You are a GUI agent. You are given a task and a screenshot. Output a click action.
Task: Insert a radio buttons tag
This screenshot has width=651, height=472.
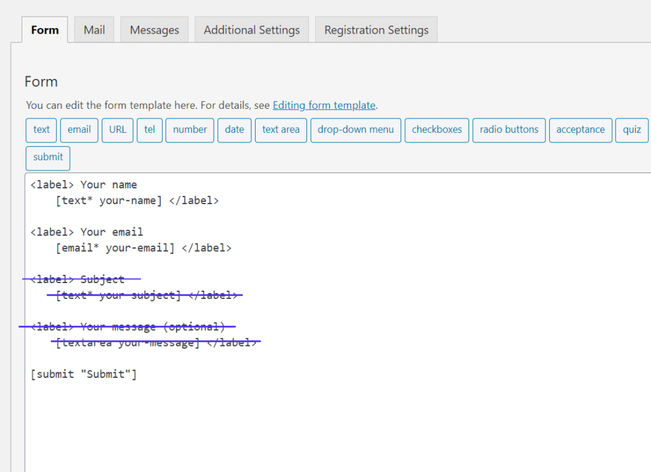tap(509, 130)
